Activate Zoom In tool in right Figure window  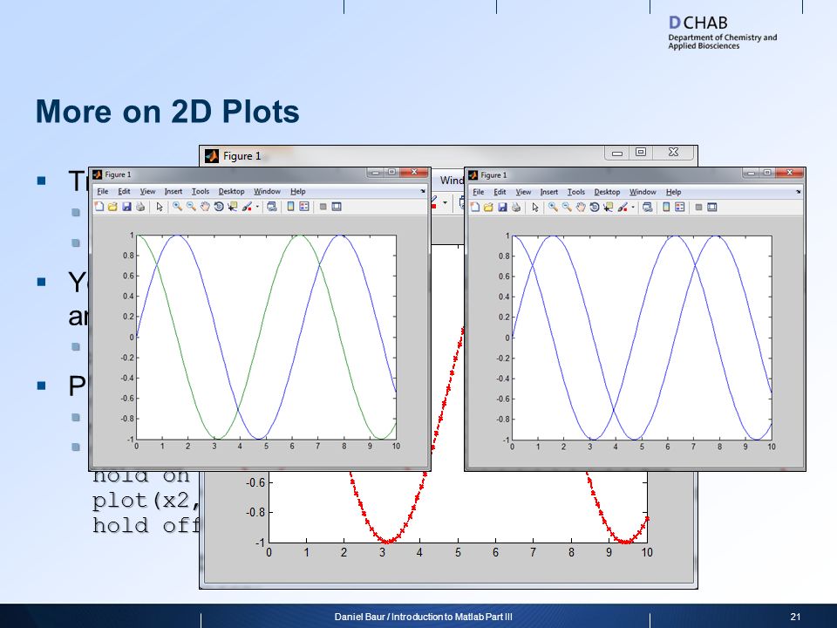click(553, 208)
